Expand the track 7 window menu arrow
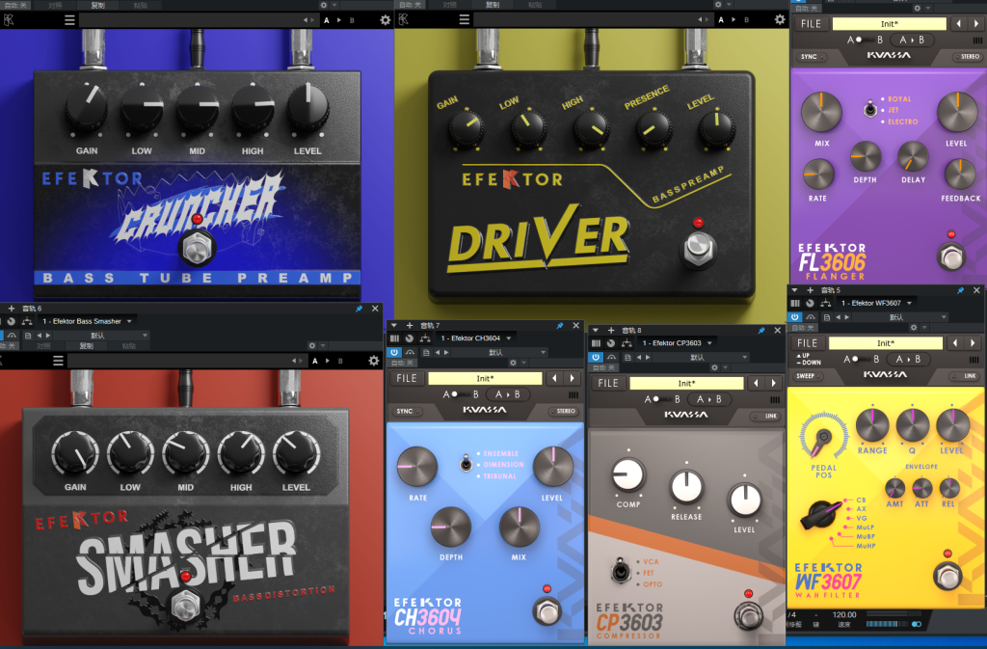This screenshot has width=987, height=649. pos(394,325)
